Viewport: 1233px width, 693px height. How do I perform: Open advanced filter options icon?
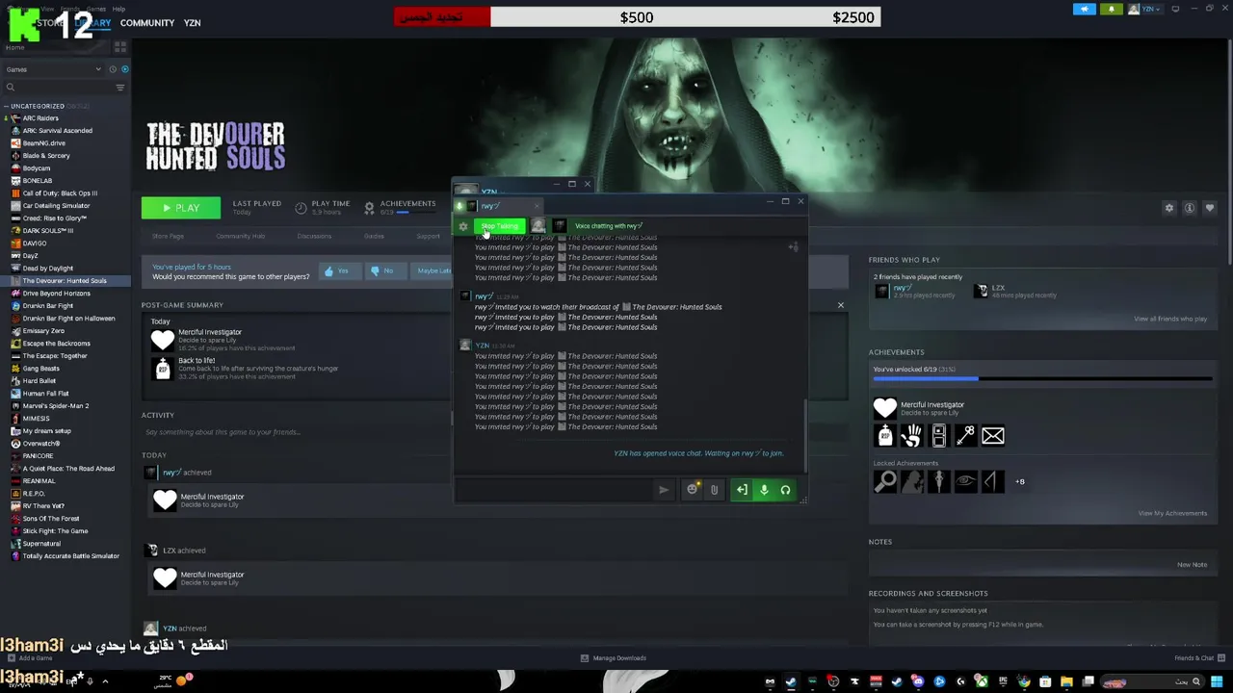tap(120, 88)
